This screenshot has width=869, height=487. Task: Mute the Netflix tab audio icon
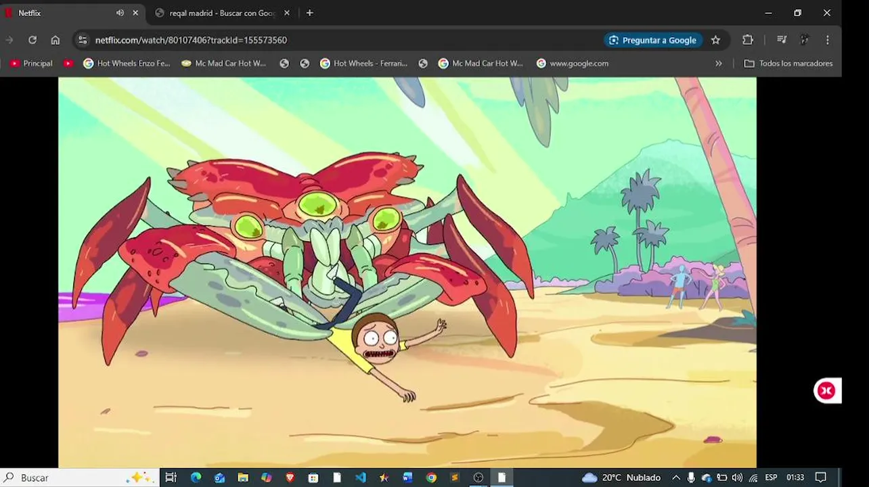120,13
